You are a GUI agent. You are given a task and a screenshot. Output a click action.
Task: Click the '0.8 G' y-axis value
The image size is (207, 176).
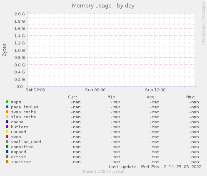pos(20,57)
